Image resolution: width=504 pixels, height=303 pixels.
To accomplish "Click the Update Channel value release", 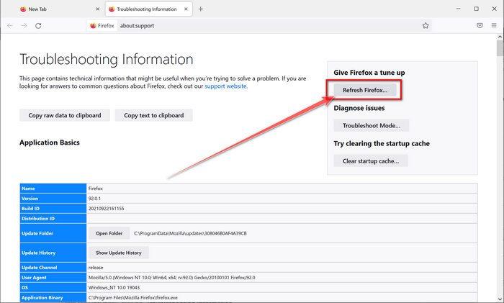I will [x=96, y=268].
